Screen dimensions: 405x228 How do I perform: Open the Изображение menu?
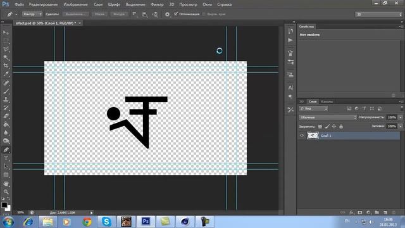[76, 4]
